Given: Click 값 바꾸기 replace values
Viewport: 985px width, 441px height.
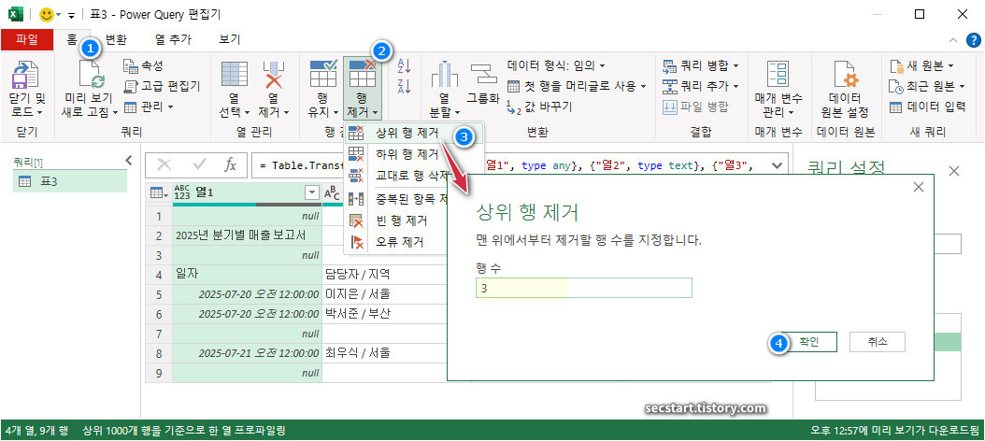Looking at the screenshot, I should point(539,107).
